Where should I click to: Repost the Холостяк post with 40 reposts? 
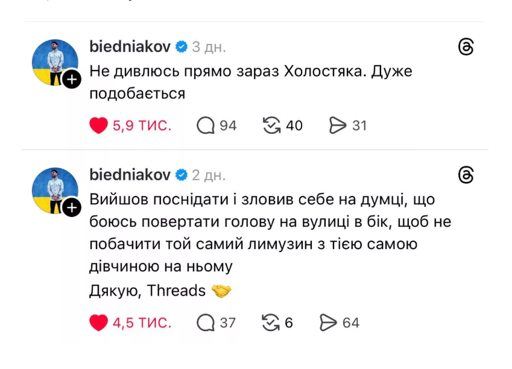273,125
